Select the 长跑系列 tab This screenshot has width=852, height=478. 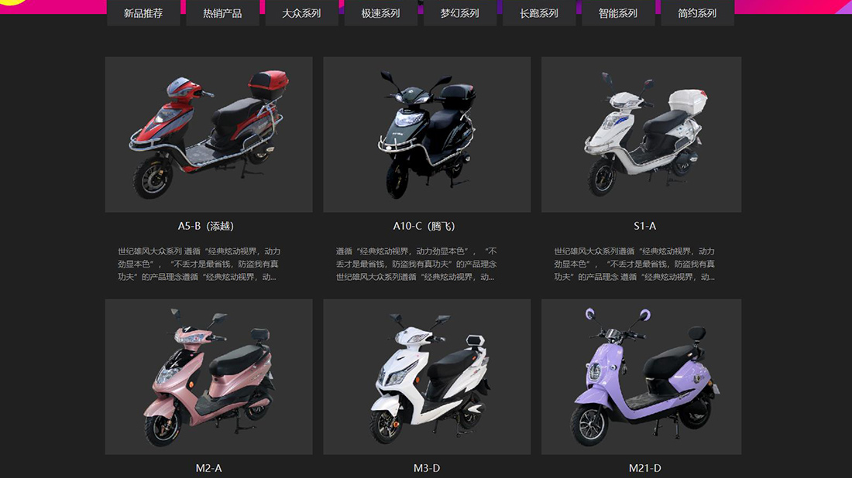click(539, 13)
